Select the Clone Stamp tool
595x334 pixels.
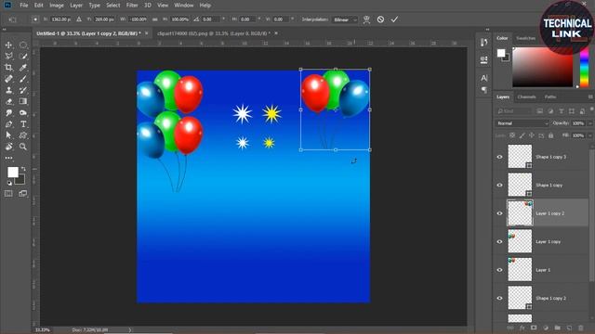(8, 90)
